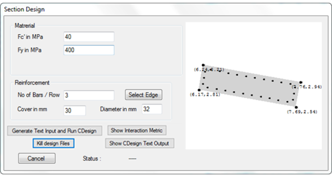Screen dimensions: 332x177
Task: Click the Cover in mm input box
Action: coord(75,110)
